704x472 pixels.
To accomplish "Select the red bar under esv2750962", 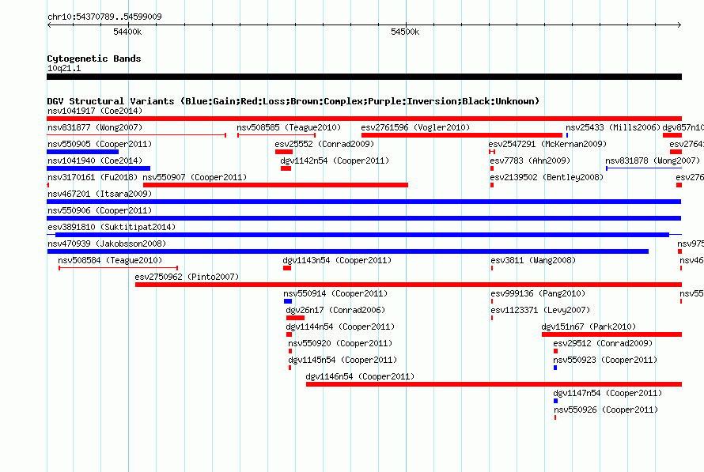I will [x=409, y=285].
